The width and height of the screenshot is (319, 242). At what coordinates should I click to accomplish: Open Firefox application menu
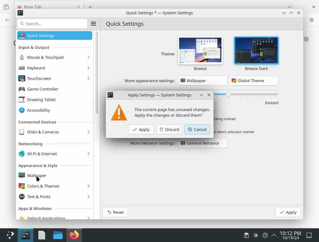point(312,20)
